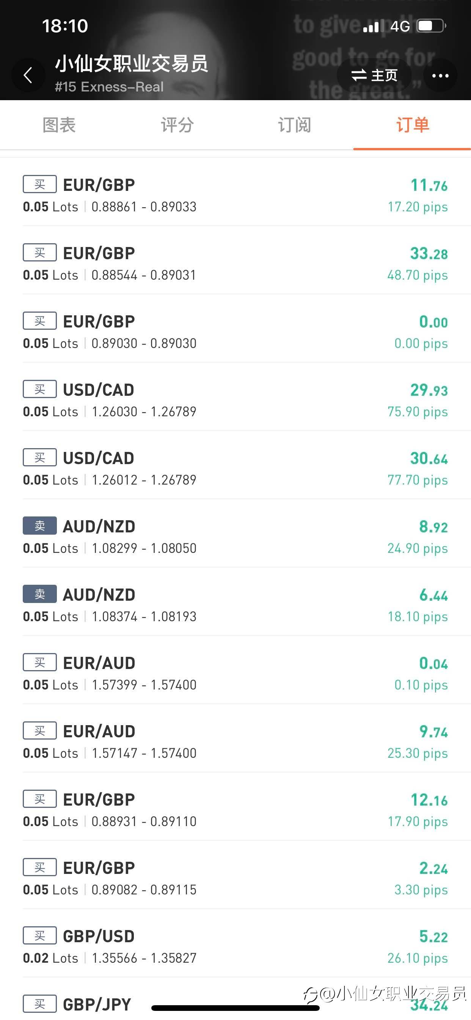Tap the battery icon in status bar
471x1020 pixels.
point(432,26)
